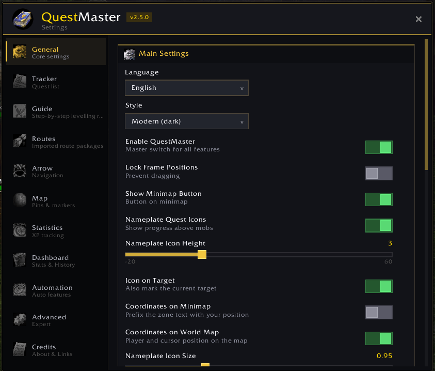Open the Routes scroll icon

20,141
